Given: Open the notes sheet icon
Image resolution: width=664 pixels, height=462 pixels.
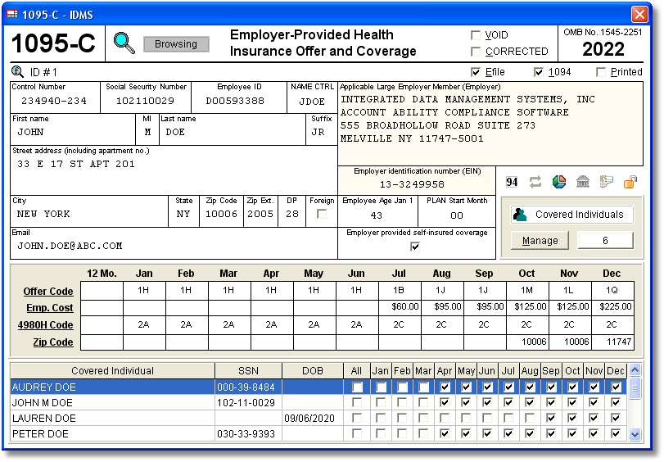Looking at the screenshot, I should (607, 182).
